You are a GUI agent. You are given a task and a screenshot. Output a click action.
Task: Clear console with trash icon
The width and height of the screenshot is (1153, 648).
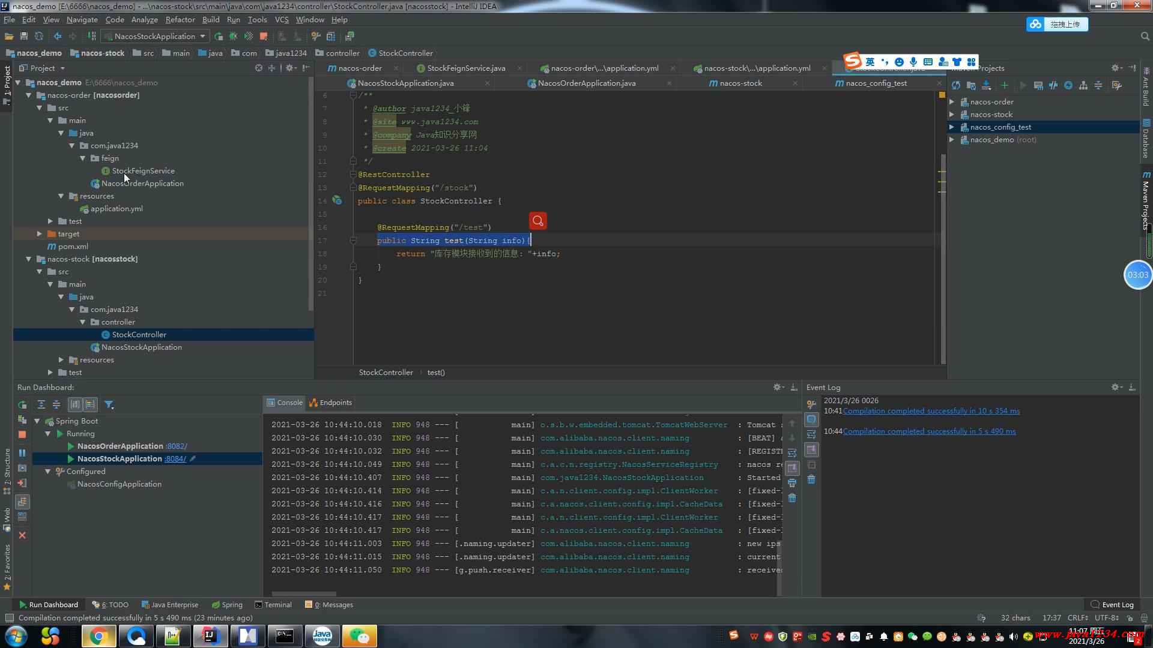pos(792,498)
